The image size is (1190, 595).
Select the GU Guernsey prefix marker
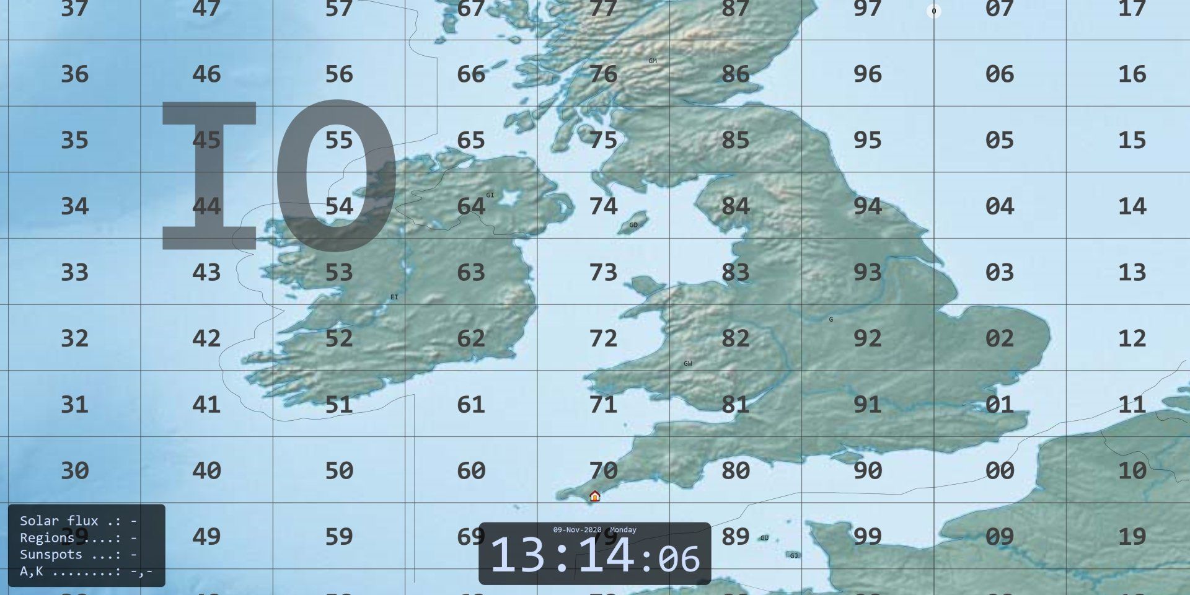click(x=764, y=539)
